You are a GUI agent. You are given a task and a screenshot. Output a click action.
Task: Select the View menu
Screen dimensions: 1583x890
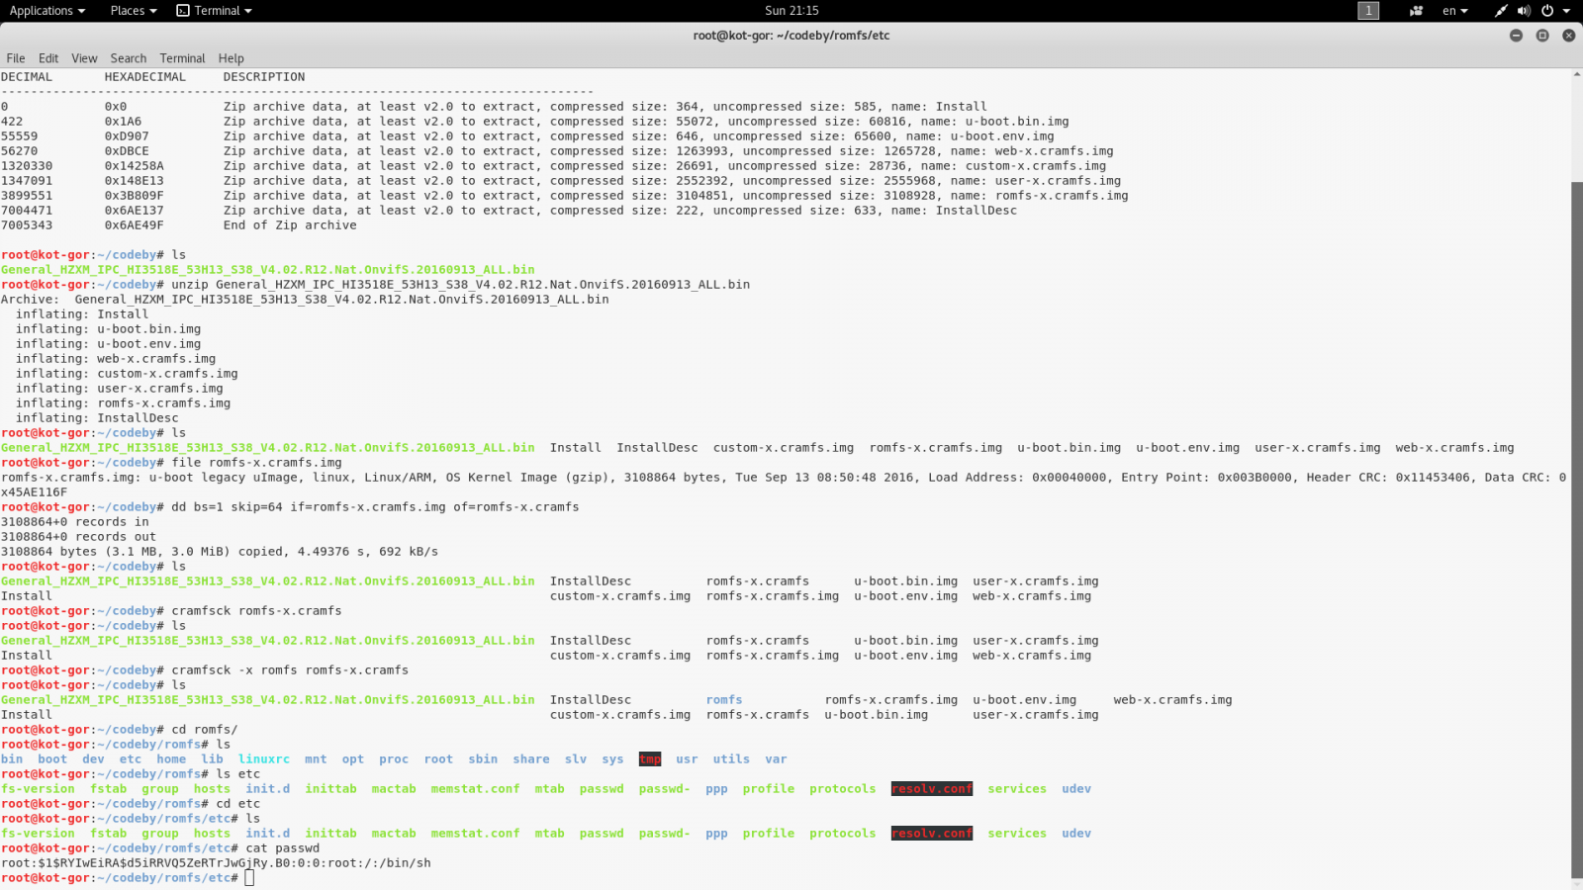click(84, 58)
